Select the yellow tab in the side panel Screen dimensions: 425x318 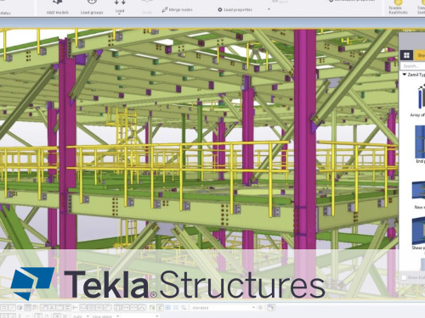[420, 55]
